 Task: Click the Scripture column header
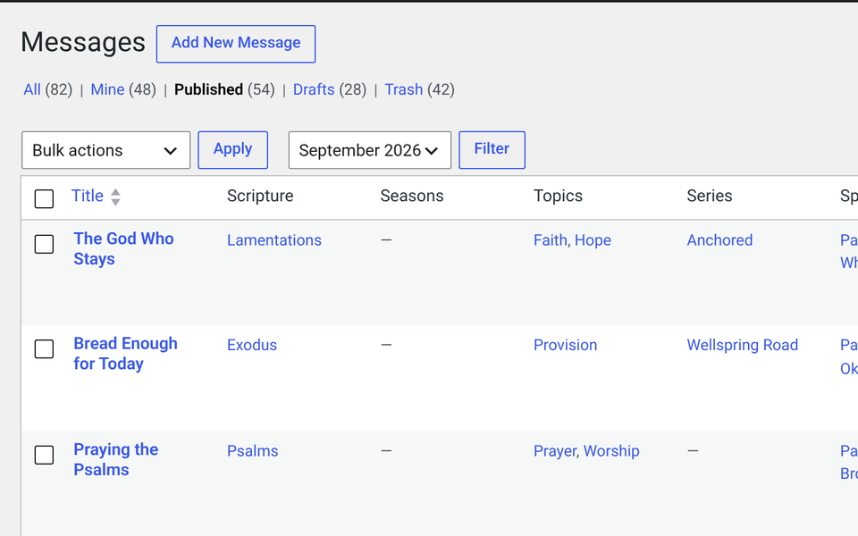[x=260, y=196]
